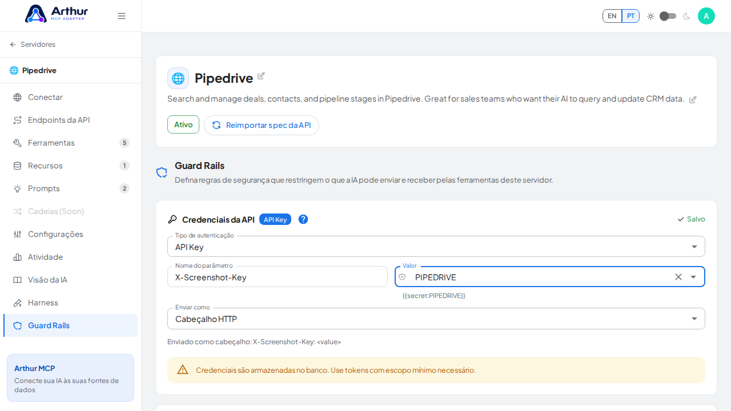This screenshot has height=411, width=731.
Task: Click the Endpoints da API route icon
Action: (18, 120)
